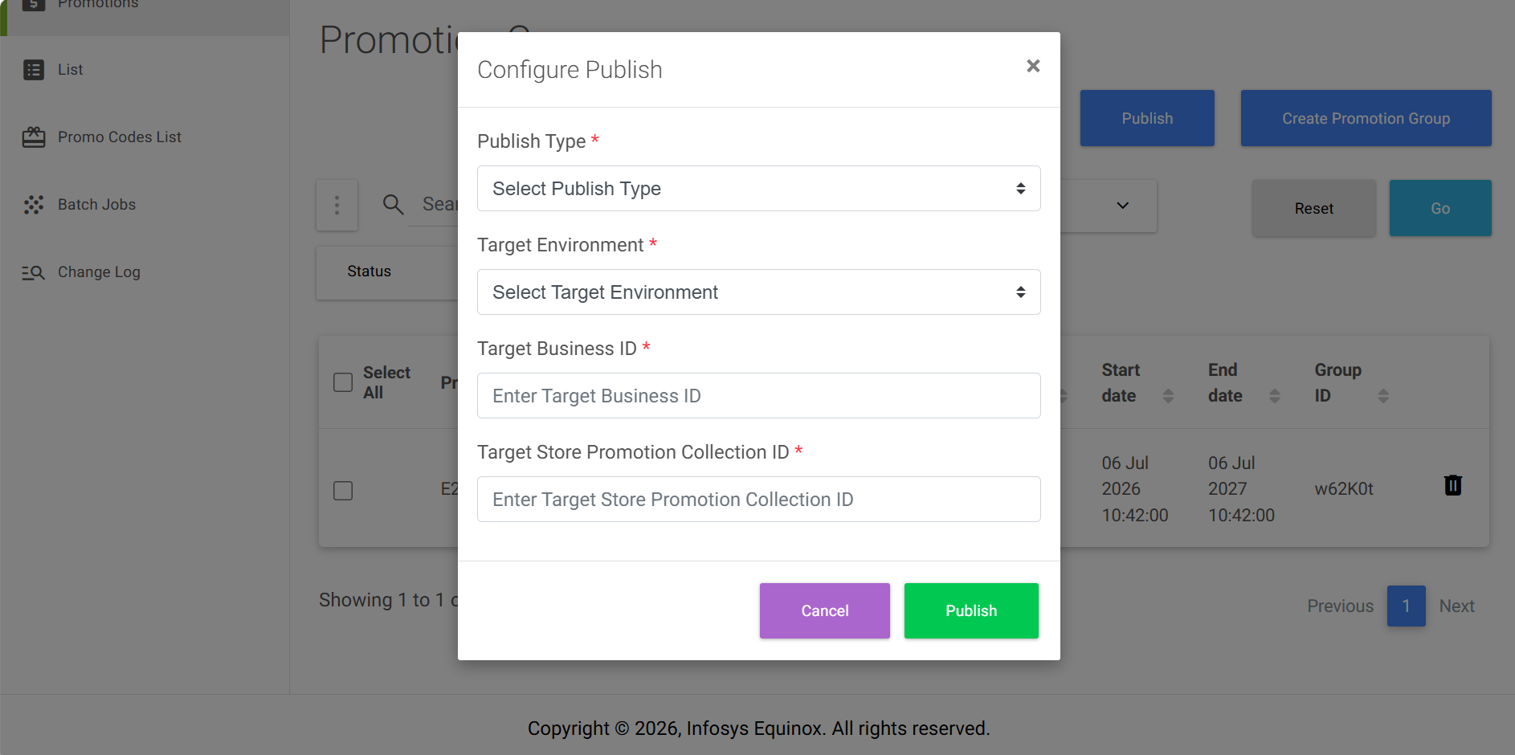Screen dimensions: 1515x755
Task: Click the Promo Codes List icon
Action: pos(34,137)
